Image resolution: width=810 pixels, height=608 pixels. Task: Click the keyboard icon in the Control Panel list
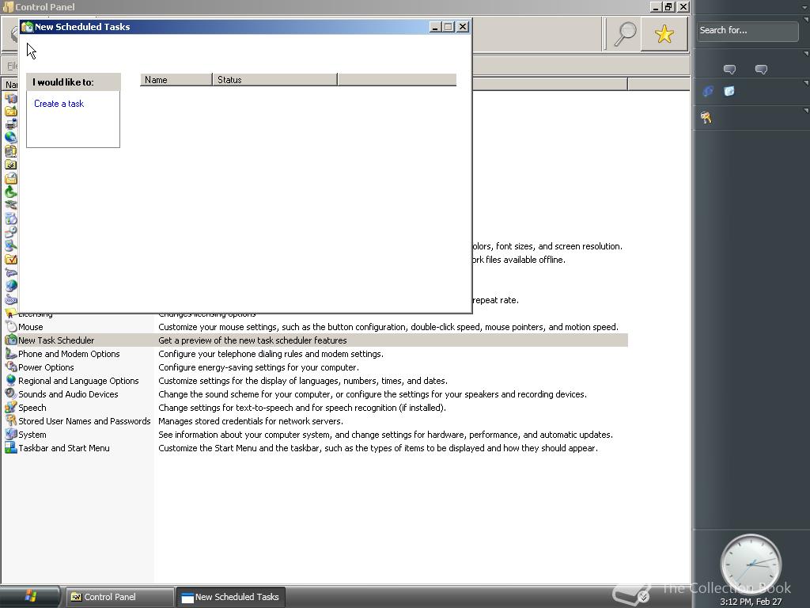(x=11, y=300)
